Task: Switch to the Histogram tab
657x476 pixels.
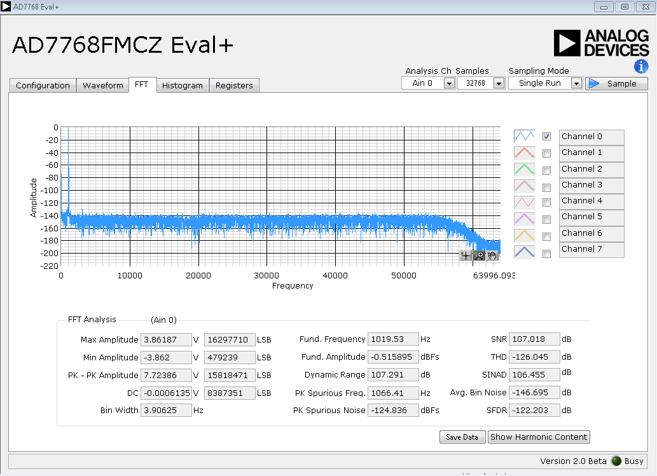Action: coord(183,85)
